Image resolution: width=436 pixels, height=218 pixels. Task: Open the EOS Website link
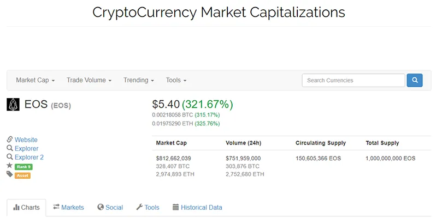click(26, 140)
